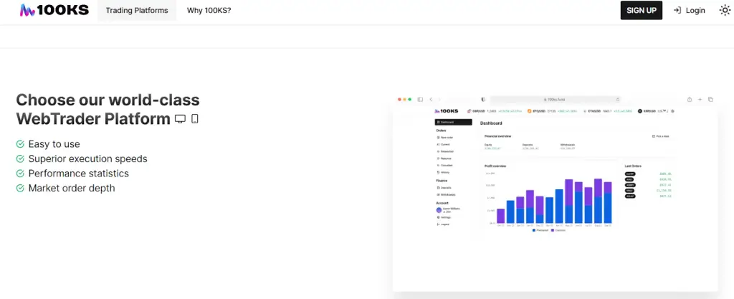Click the XRP/USD ticker icon in preview

point(640,111)
